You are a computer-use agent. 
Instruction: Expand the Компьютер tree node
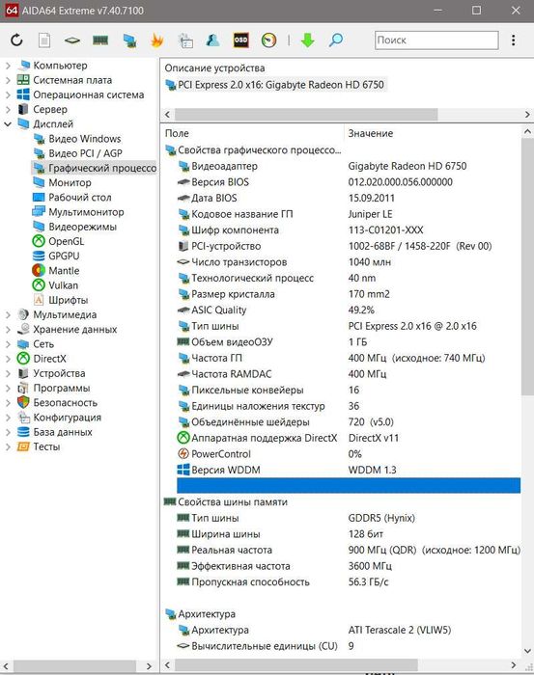point(8,66)
